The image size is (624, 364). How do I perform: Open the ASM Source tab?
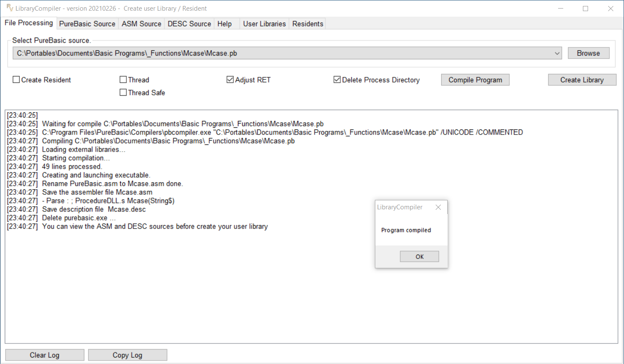[x=141, y=24]
